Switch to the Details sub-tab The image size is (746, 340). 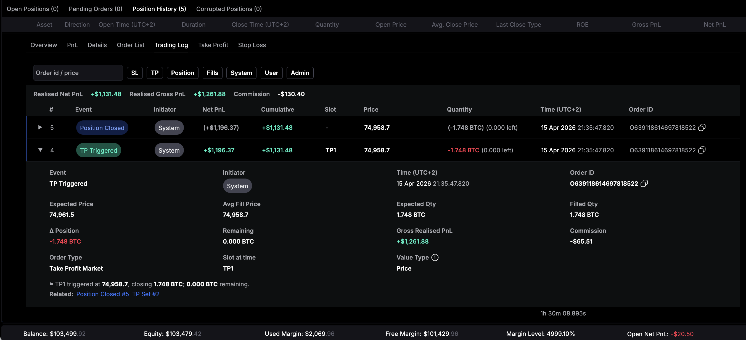click(97, 45)
